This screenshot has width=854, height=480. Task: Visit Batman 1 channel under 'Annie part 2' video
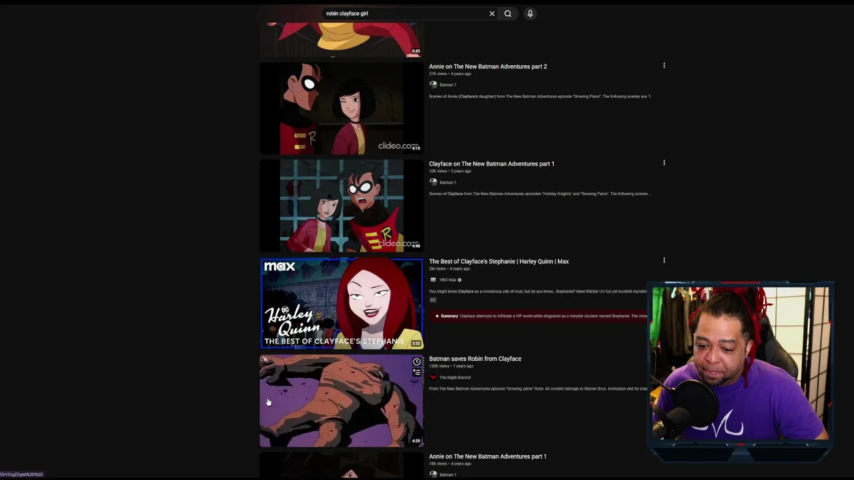coord(448,85)
